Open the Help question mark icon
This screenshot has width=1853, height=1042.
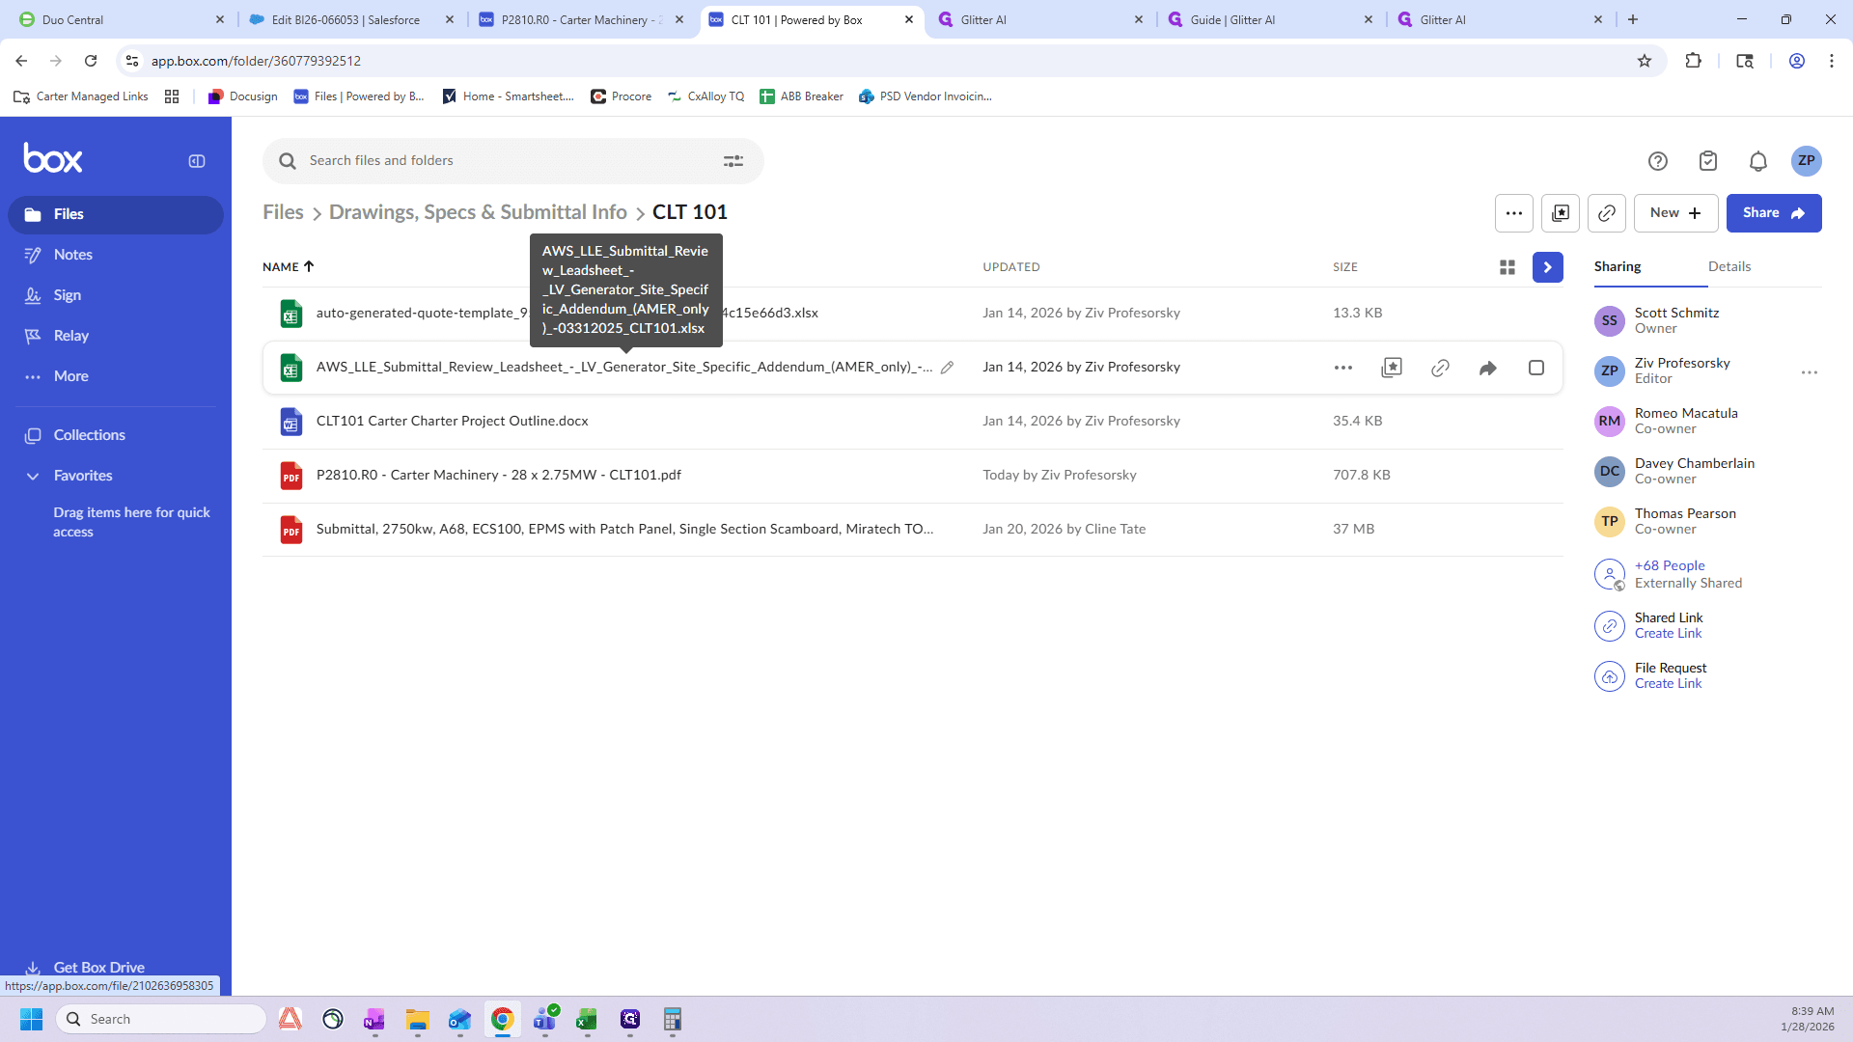(1658, 161)
